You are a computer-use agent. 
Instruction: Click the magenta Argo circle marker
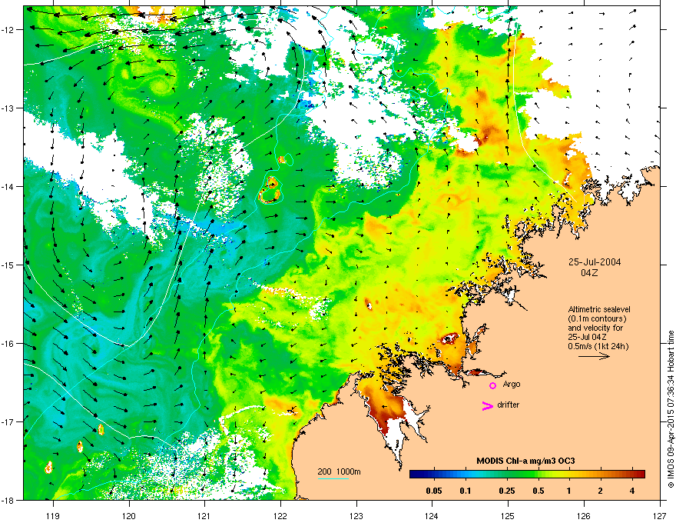pos(492,385)
